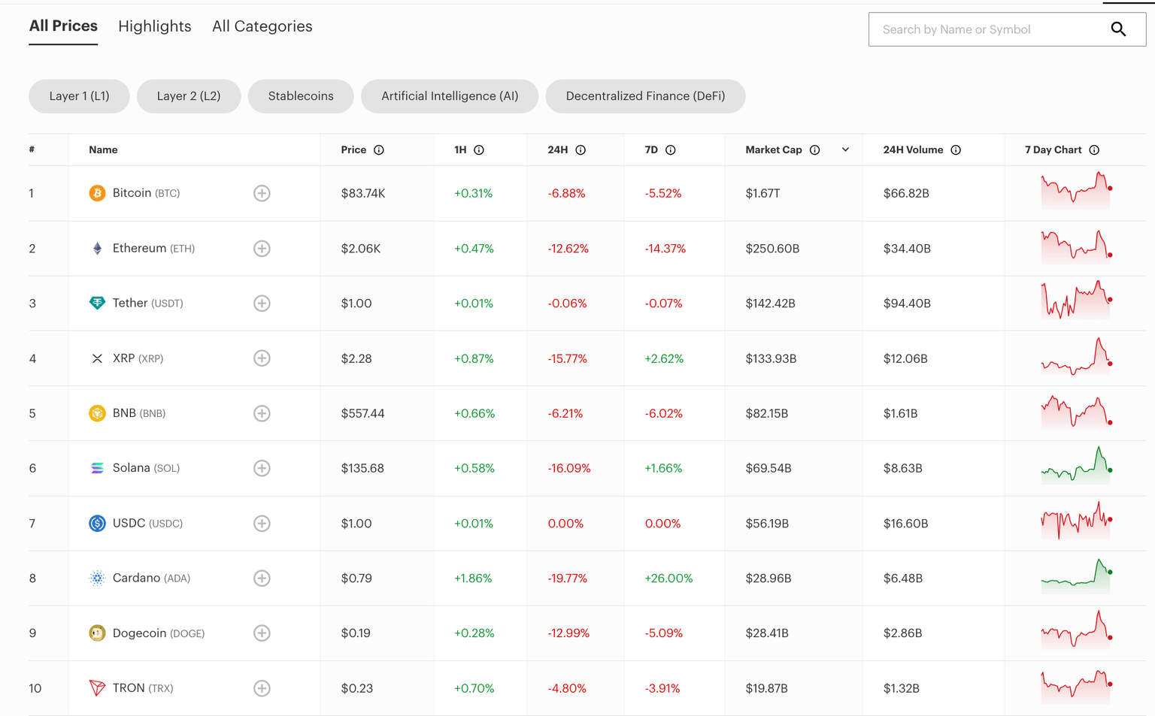This screenshot has width=1155, height=716.
Task: View Bitcoin's 7 day chart thumbnail
Action: (x=1075, y=190)
